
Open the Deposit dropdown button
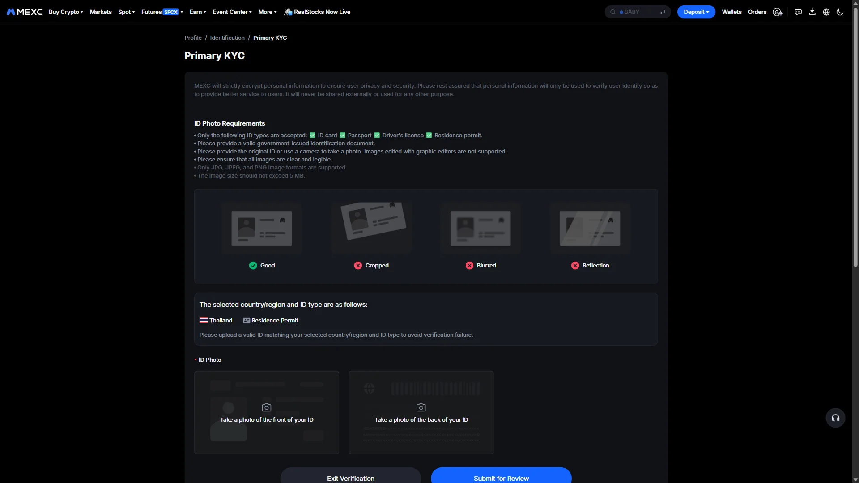click(x=696, y=12)
